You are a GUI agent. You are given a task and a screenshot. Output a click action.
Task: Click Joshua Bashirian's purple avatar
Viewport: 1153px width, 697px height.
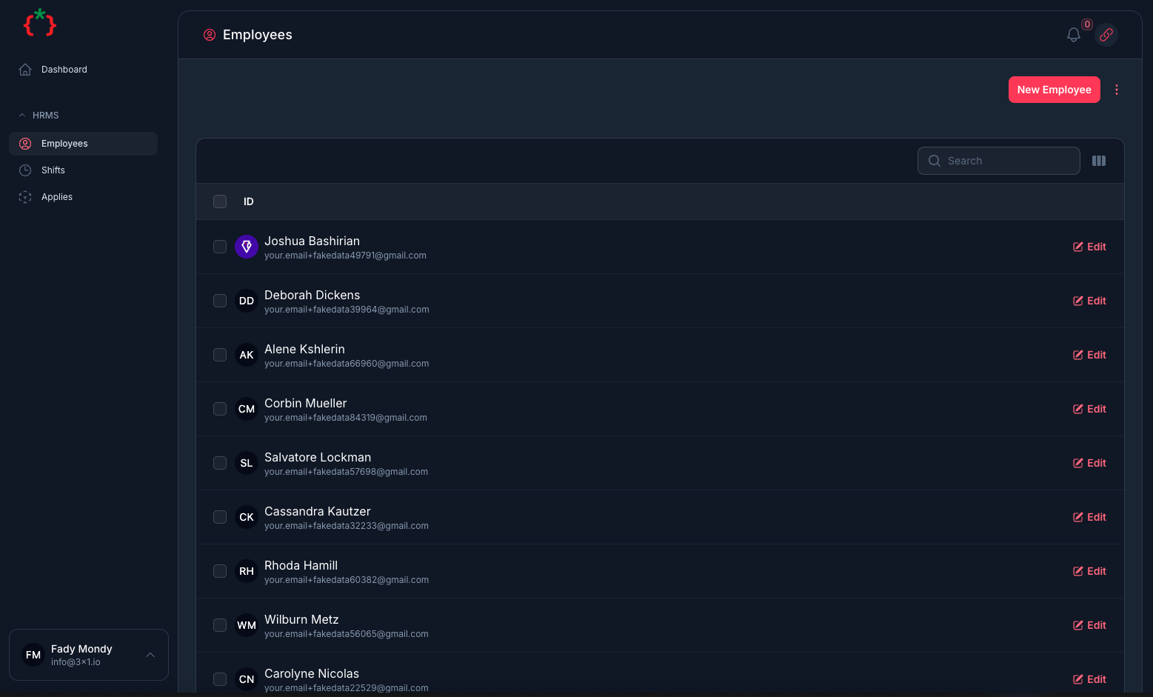tap(247, 247)
